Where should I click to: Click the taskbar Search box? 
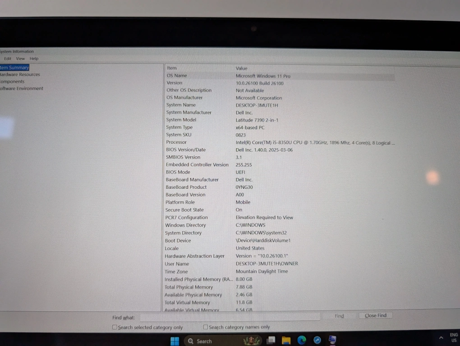point(223,341)
